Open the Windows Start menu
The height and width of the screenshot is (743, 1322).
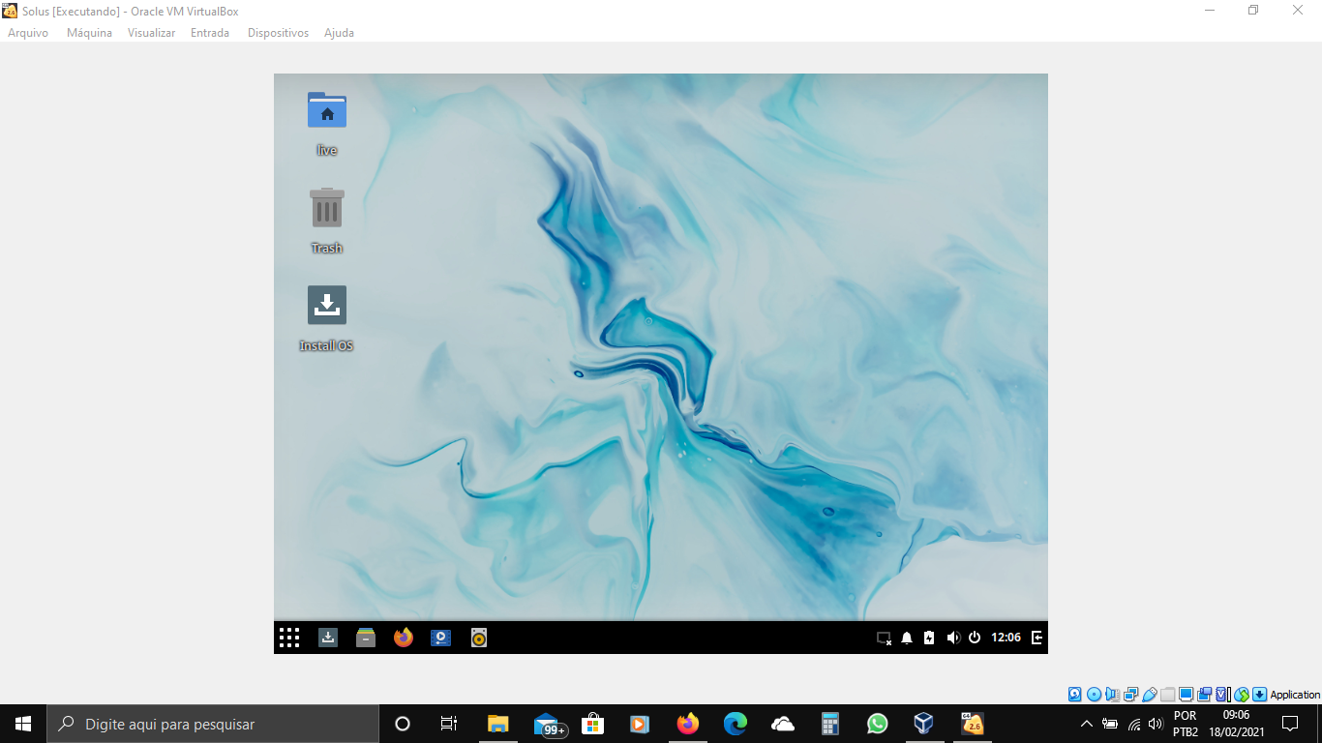[23, 724]
